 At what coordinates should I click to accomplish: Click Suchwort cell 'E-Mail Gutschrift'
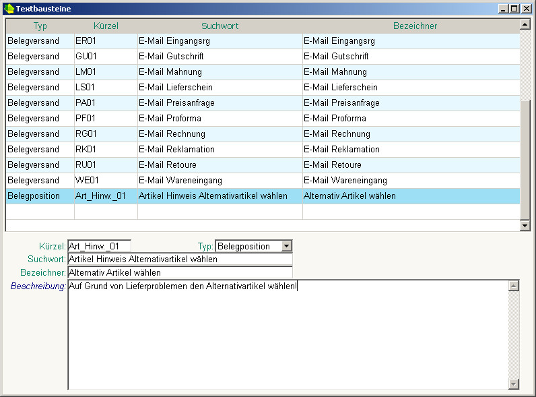point(220,56)
